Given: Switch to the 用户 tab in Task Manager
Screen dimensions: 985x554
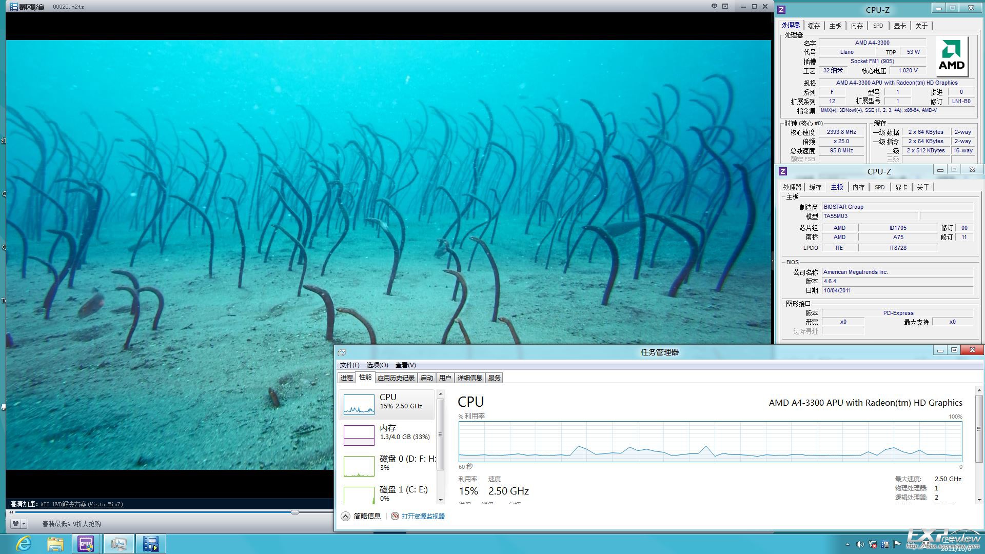Looking at the screenshot, I should (445, 378).
